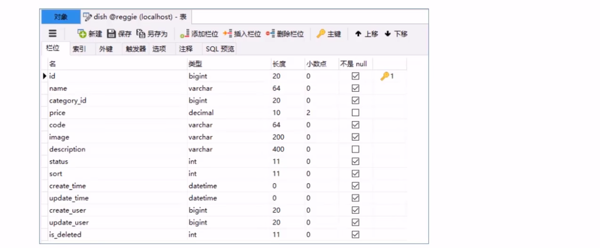Viewport: 600px width, 248px height.
Task: Toggle not-null checkbox for id field
Action: [x=355, y=76]
